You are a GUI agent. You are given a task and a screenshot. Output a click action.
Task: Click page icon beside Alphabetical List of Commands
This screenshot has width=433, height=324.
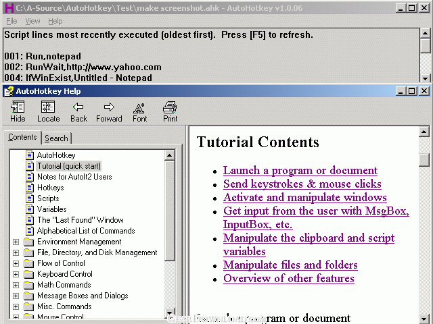tap(30, 231)
